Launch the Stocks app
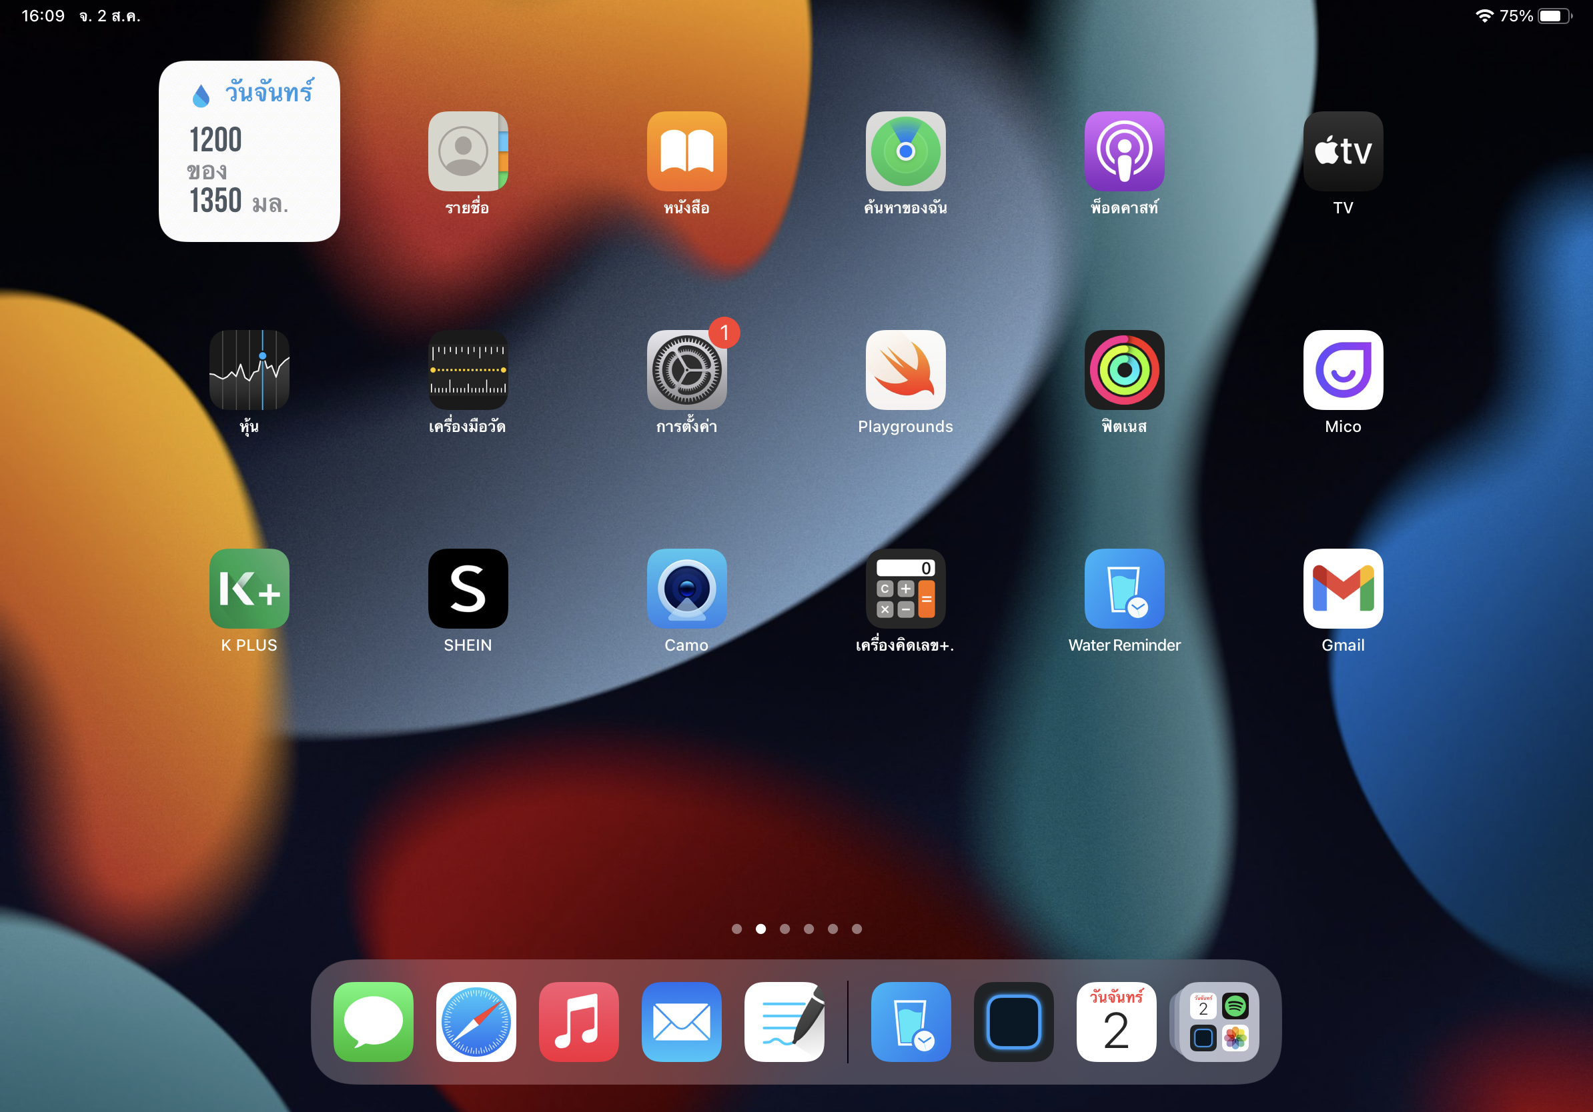Screen dimensions: 1593x1112 tap(249, 369)
